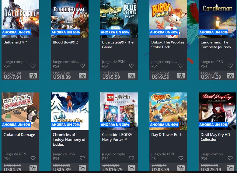Open Battlefield 4 cover art thumbnail

(20, 19)
